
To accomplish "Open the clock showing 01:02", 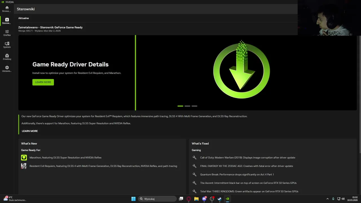I will [353, 199].
